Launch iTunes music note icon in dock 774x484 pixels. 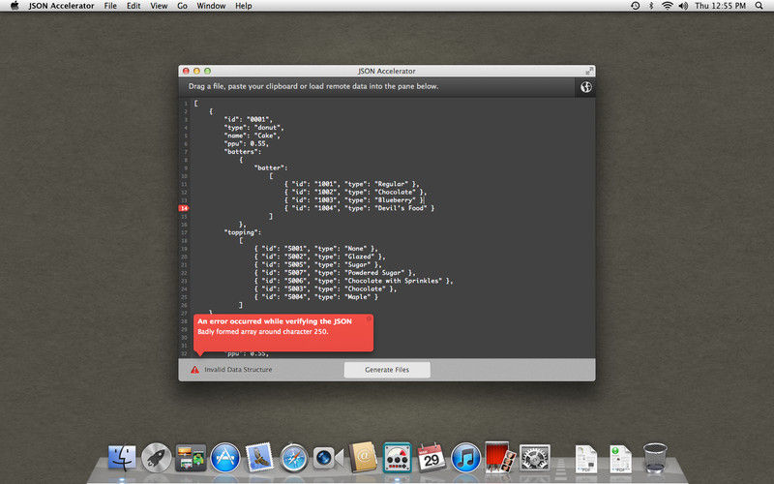(465, 457)
